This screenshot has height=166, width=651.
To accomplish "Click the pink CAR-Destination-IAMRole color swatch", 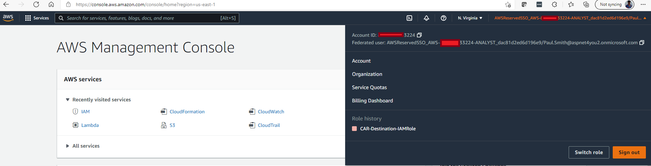I will [354, 129].
